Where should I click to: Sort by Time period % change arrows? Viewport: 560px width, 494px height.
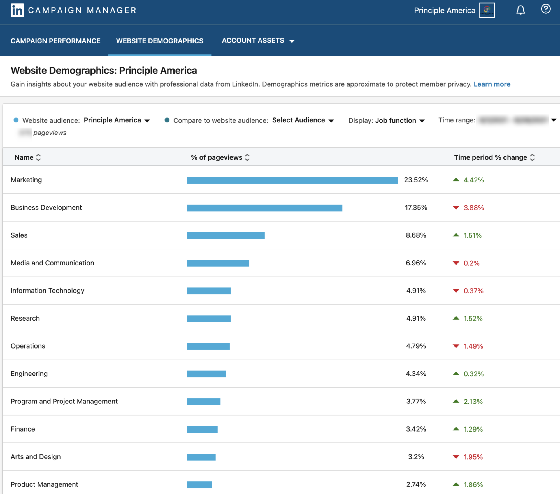pyautogui.click(x=532, y=157)
